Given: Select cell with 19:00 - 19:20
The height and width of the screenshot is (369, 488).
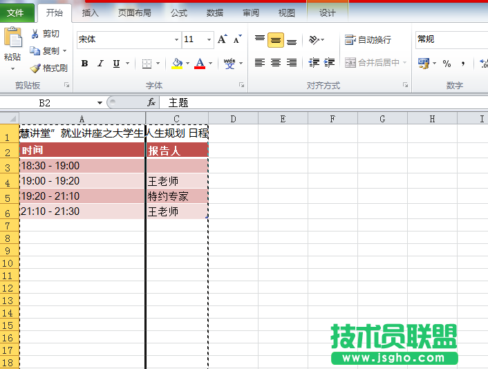Looking at the screenshot, I should click(82, 181).
